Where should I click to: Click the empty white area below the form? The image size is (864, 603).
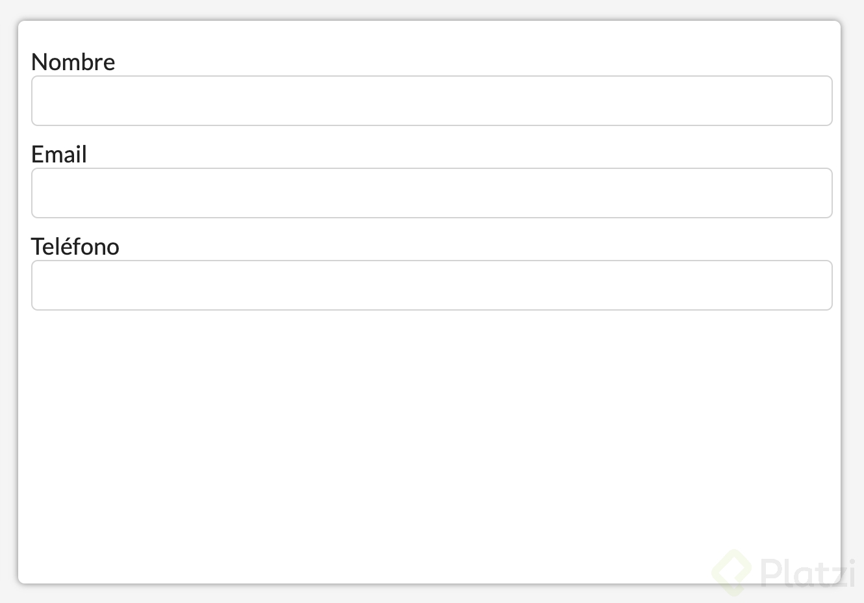click(390, 442)
